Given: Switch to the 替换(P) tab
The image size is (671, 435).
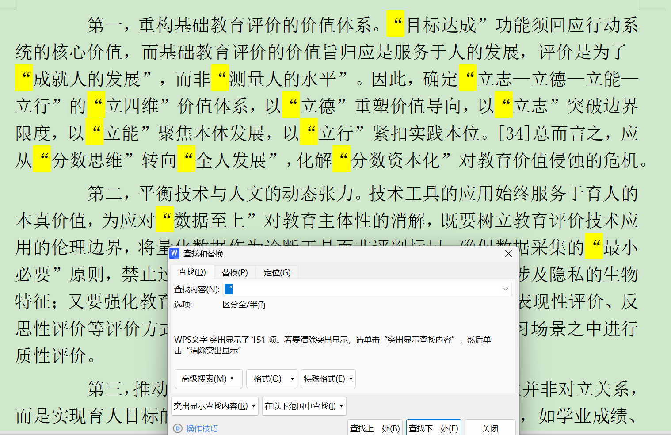Looking at the screenshot, I should 234,272.
